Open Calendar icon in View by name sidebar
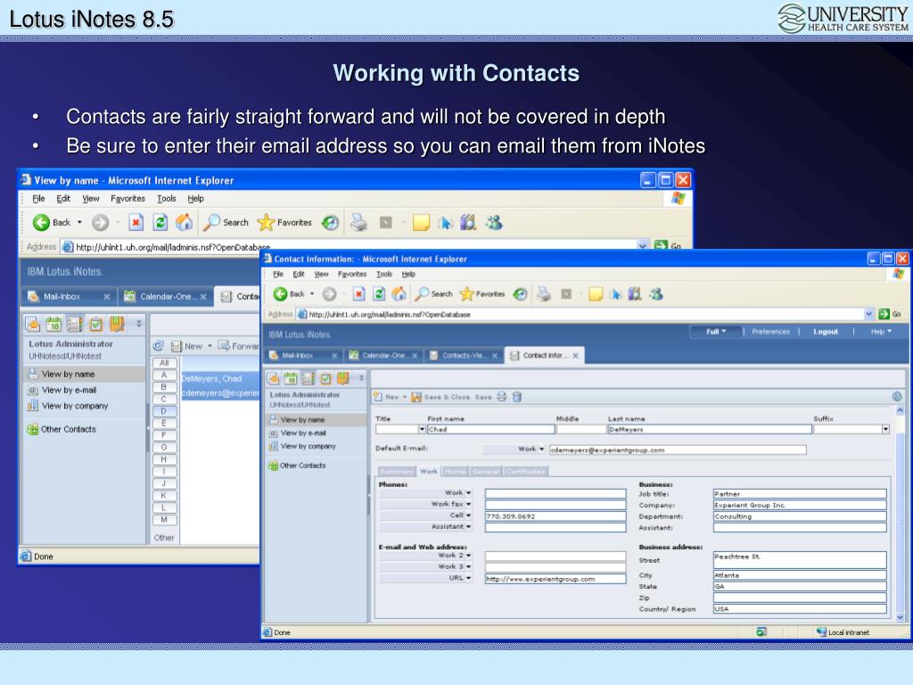The height and width of the screenshot is (685, 913). point(53,324)
